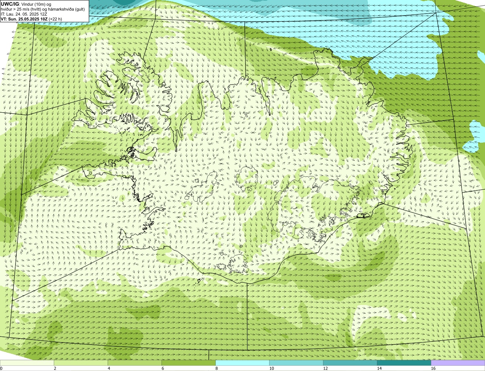
Task: Pick the 12–14 m/s teal legend swatch
Action: point(350,363)
